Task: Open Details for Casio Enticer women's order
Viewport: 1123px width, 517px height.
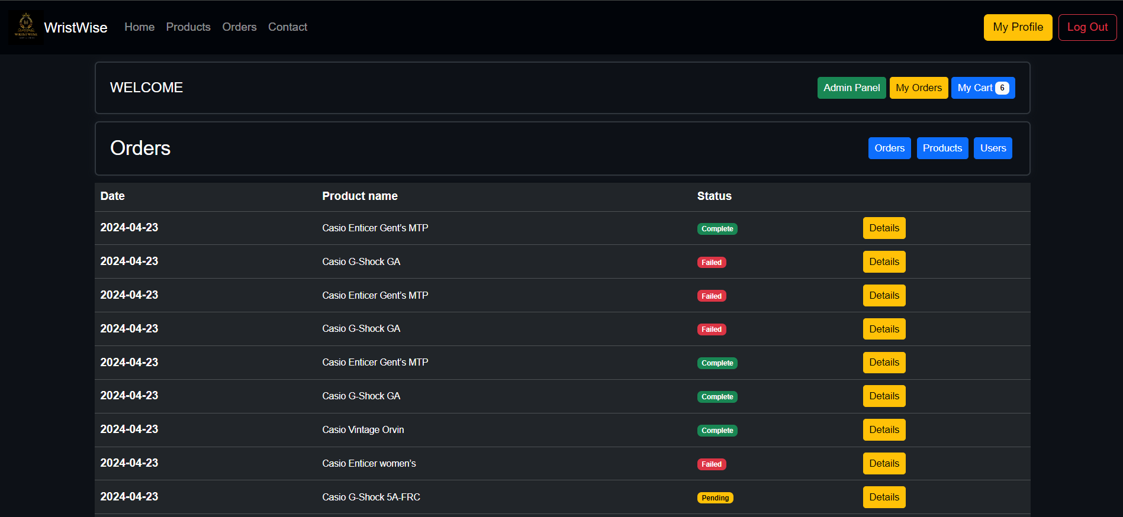Action: 884,464
